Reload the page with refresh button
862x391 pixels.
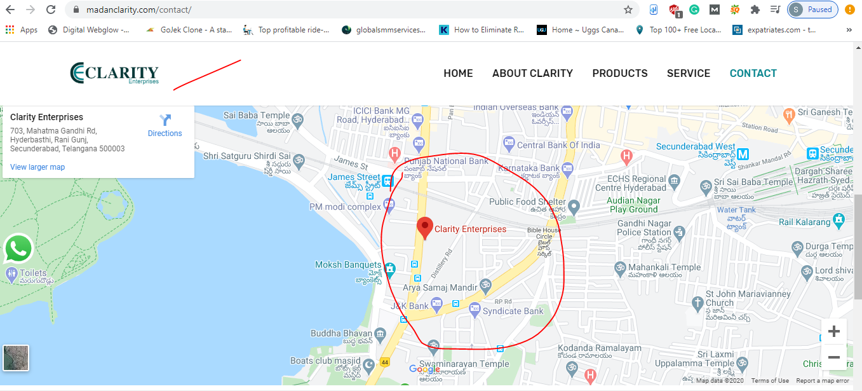pos(52,10)
